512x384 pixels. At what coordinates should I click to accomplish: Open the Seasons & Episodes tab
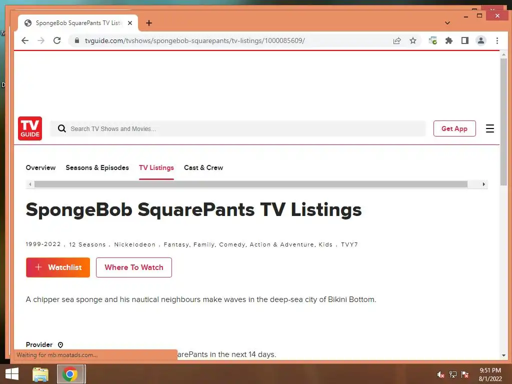point(97,167)
